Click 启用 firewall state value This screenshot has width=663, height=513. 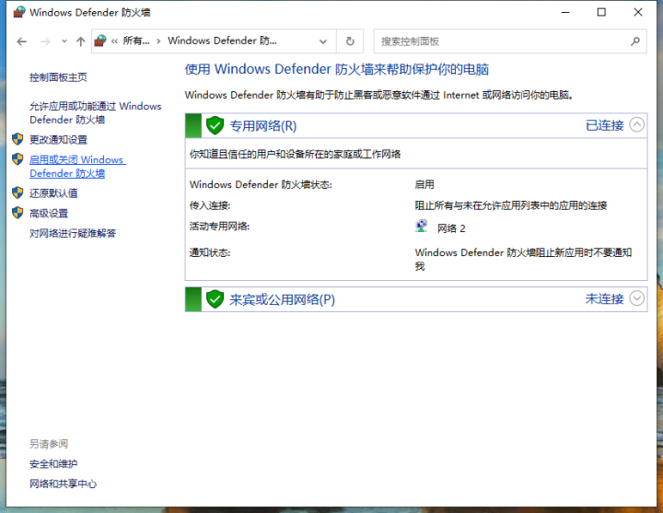(x=425, y=184)
